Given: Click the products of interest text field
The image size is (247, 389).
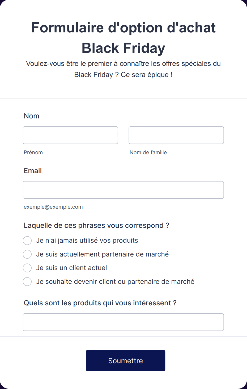Looking at the screenshot, I should [123, 322].
